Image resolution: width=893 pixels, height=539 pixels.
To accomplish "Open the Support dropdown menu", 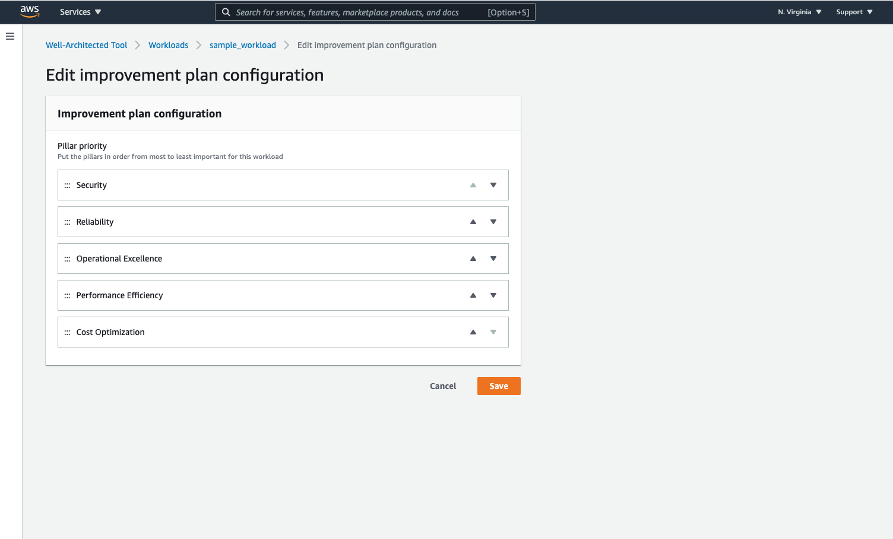I will pos(854,12).
